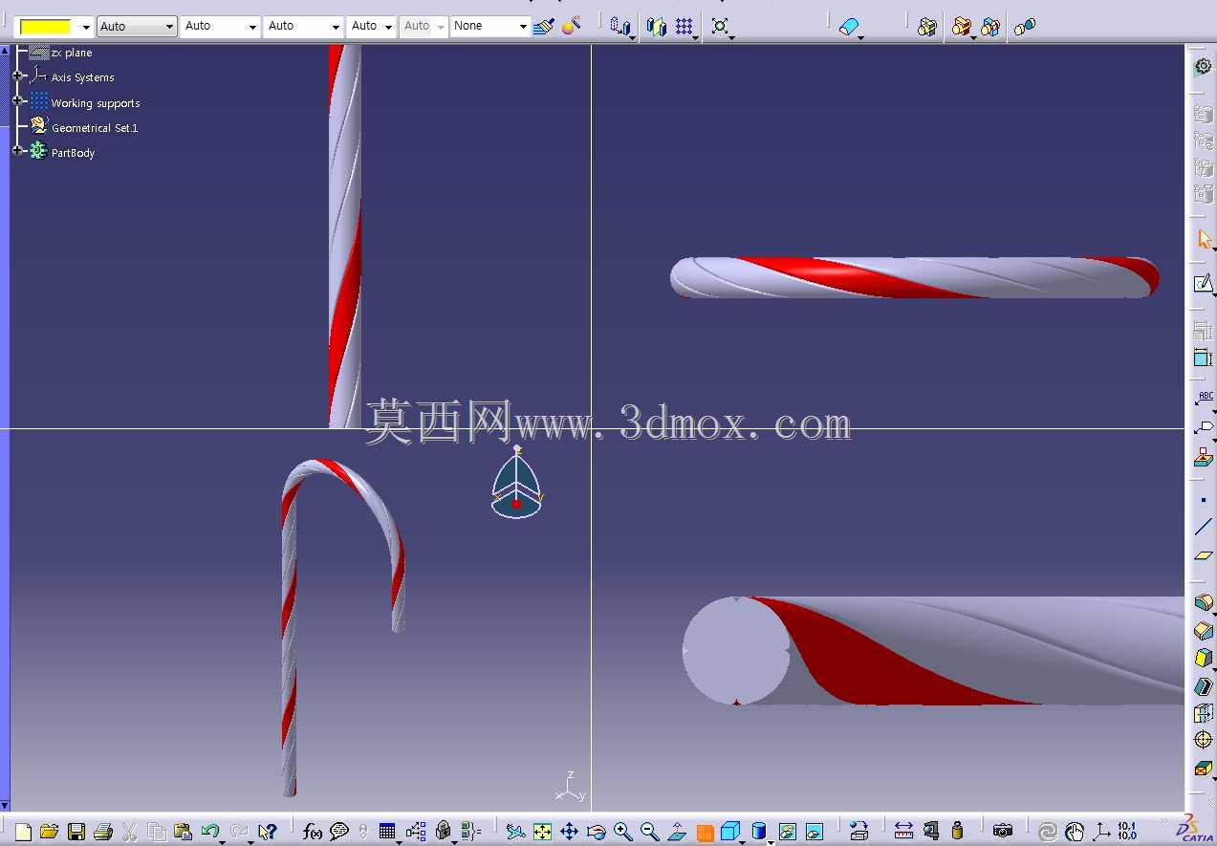The width and height of the screenshot is (1217, 846).
Task: Click the CATIA logo icon
Action: point(1193,829)
